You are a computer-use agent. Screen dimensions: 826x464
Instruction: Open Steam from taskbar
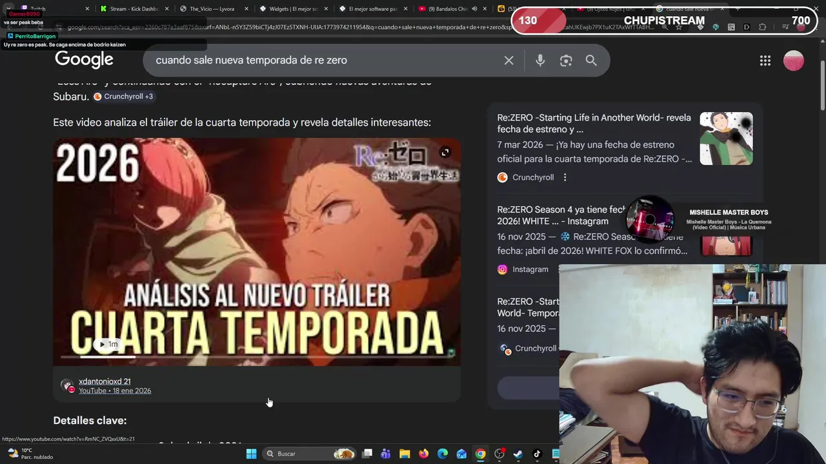click(x=518, y=454)
